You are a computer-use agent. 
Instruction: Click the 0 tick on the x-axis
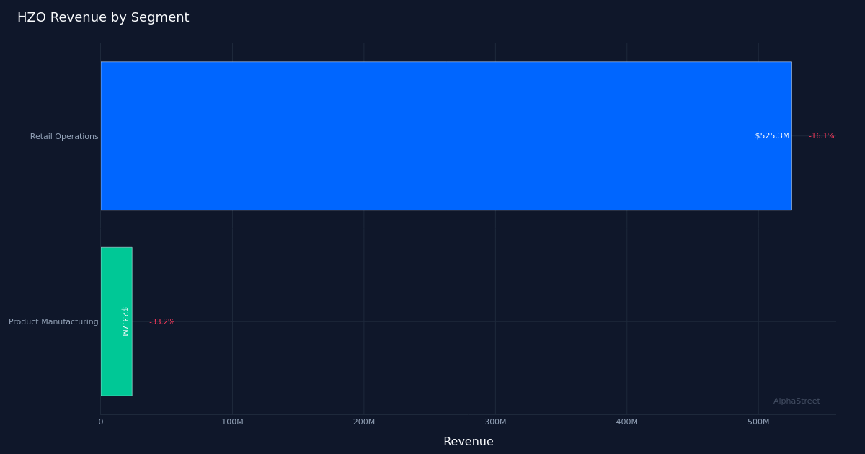click(x=100, y=422)
